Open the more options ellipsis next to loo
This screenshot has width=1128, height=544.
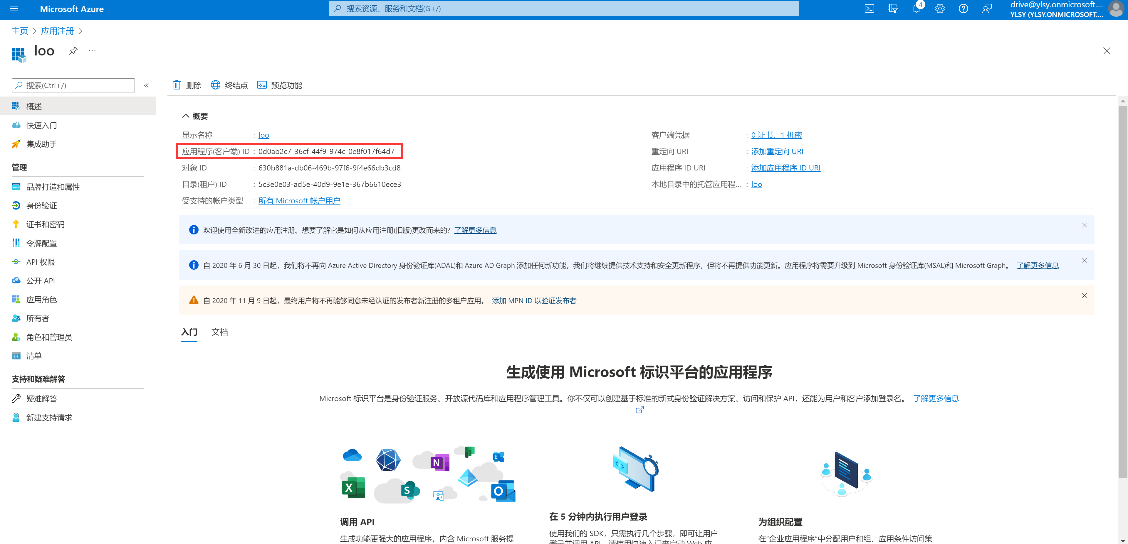pyautogui.click(x=92, y=51)
